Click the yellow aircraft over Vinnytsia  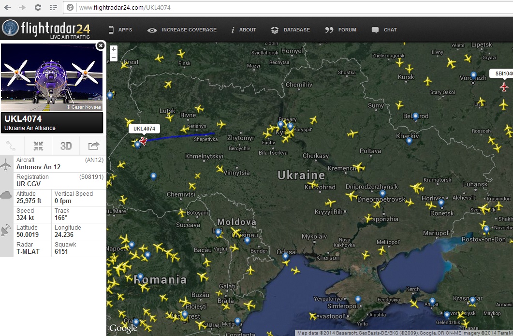pos(220,169)
